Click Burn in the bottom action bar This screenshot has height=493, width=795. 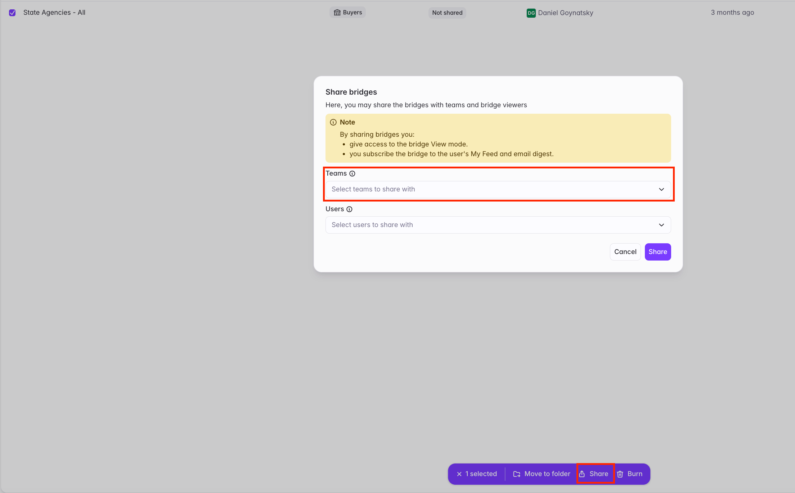630,474
